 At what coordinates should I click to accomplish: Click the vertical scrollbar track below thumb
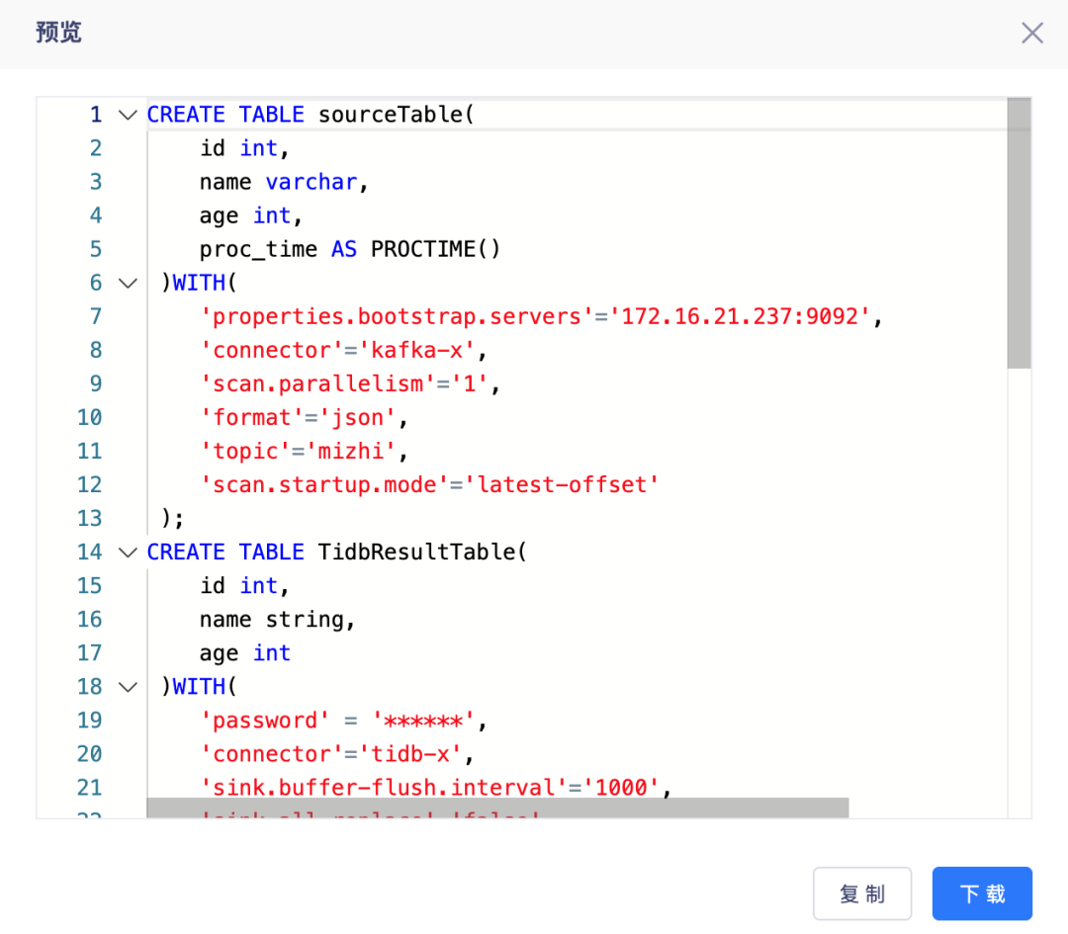(1019, 592)
